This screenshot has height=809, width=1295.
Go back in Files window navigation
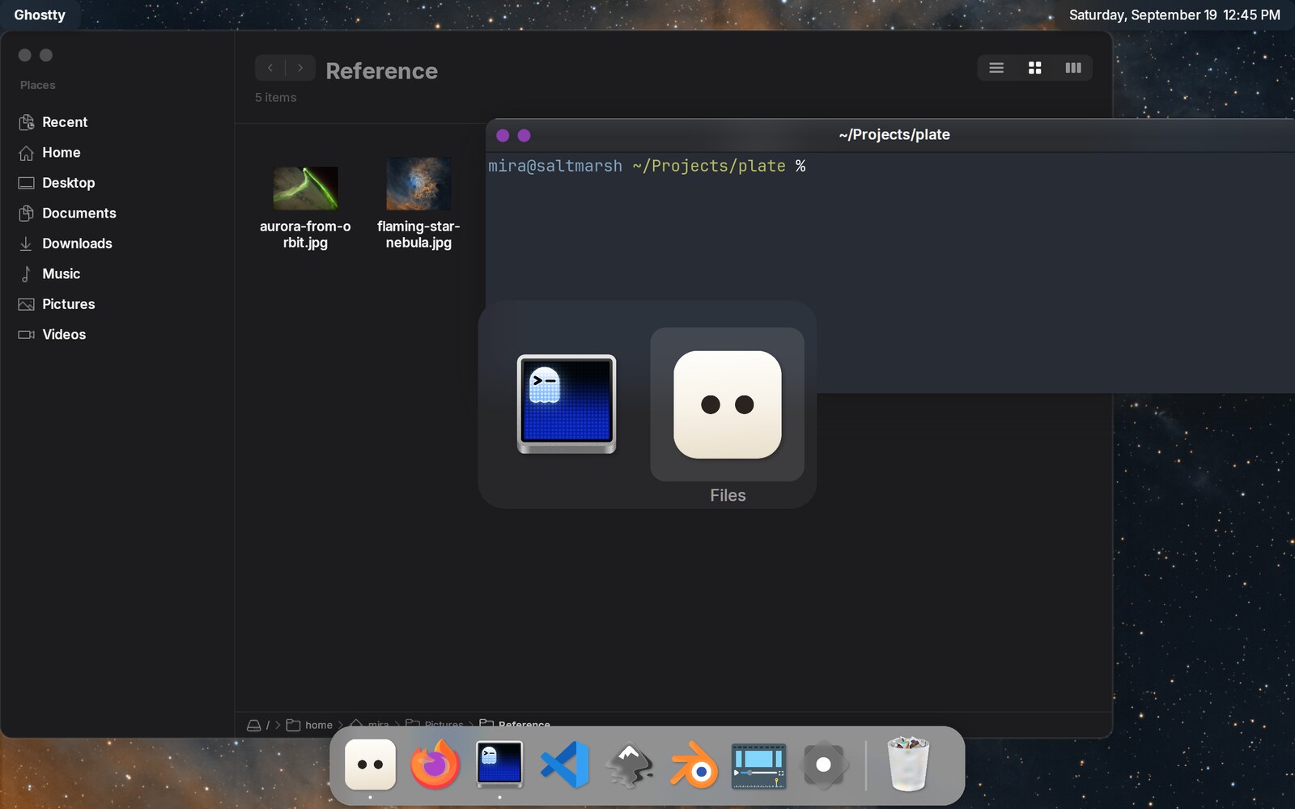click(270, 68)
